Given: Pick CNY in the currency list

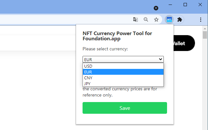Looking at the screenshot, I should tap(123, 78).
